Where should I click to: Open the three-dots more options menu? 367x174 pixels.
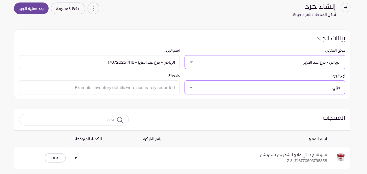coord(93,9)
